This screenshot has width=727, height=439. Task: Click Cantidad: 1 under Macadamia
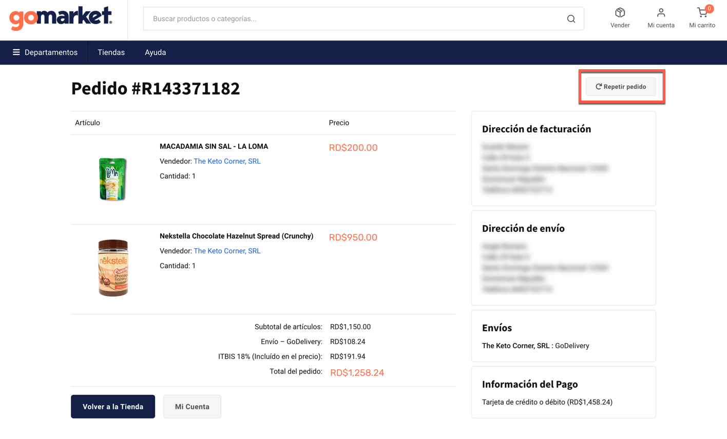178,176
